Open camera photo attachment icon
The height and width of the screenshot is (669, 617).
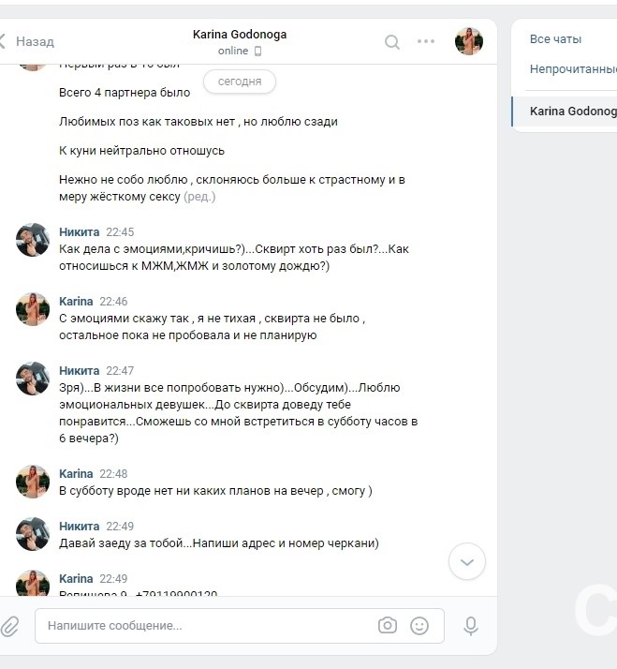pyautogui.click(x=388, y=626)
